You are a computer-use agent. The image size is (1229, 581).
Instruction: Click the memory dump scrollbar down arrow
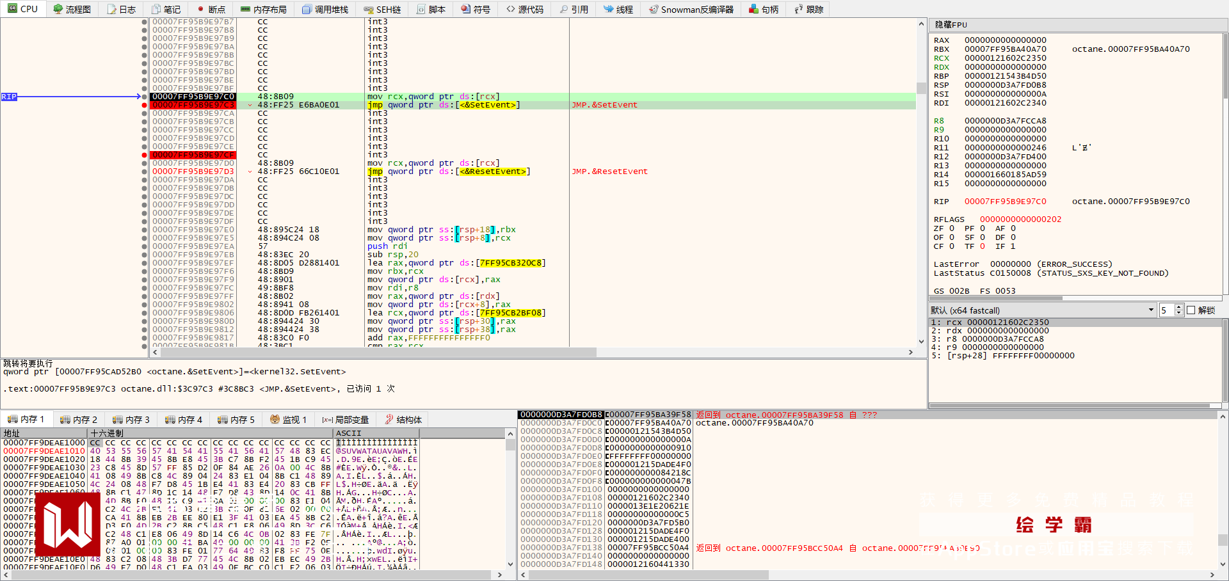[510, 564]
